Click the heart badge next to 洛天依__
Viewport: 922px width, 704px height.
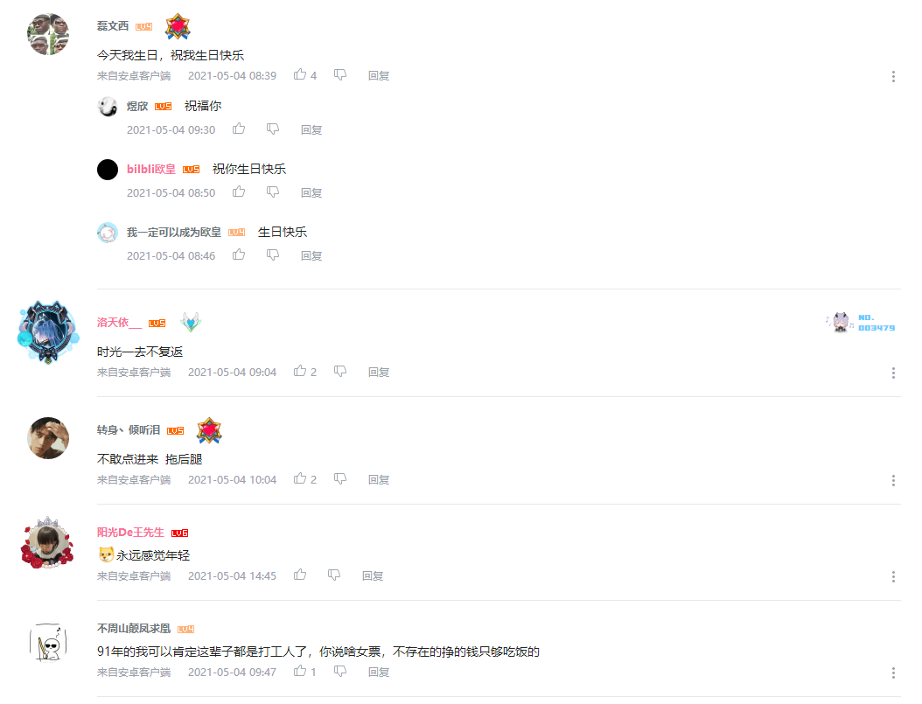pos(191,322)
